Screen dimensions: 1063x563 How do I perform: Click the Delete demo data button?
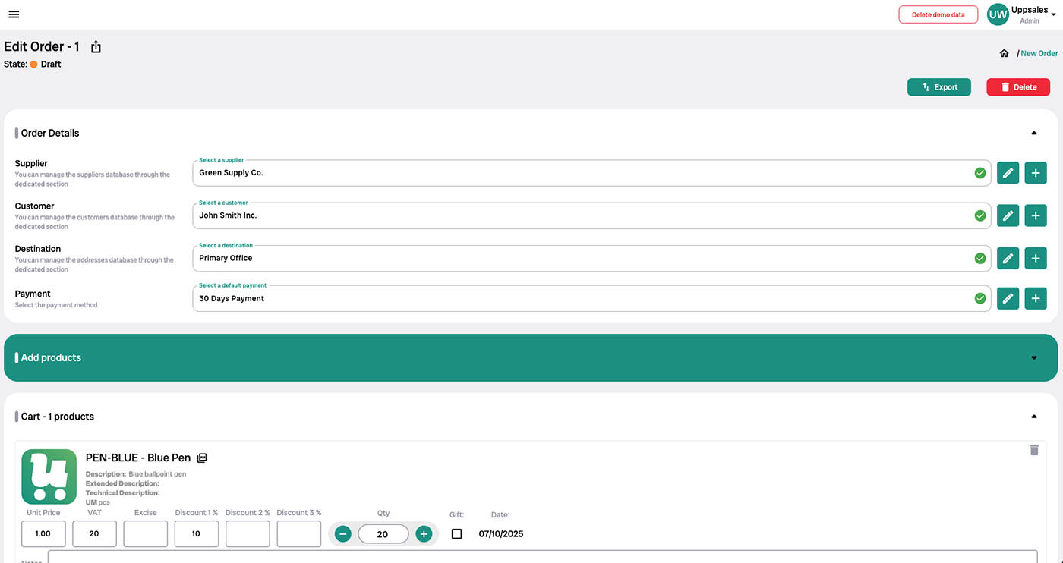(x=938, y=14)
